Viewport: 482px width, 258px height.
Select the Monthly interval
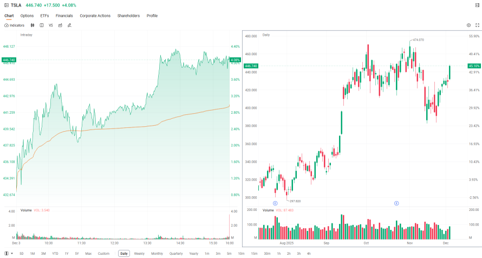pos(157,254)
